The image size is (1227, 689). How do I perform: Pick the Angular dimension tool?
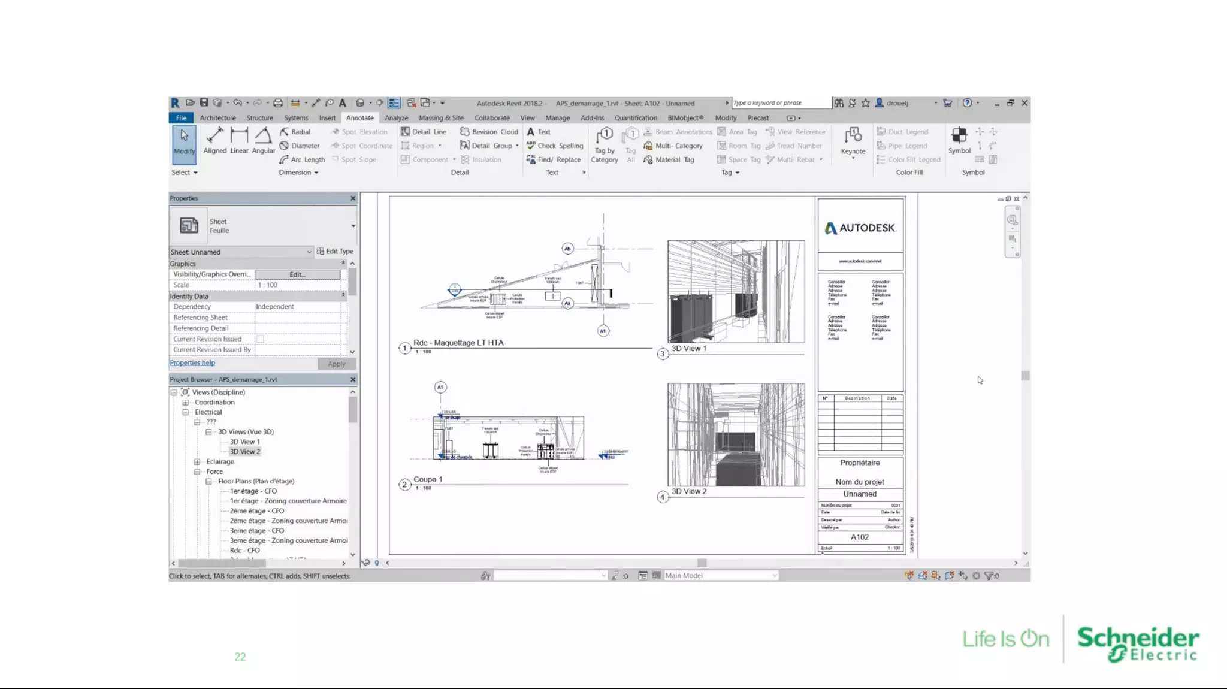pyautogui.click(x=263, y=141)
